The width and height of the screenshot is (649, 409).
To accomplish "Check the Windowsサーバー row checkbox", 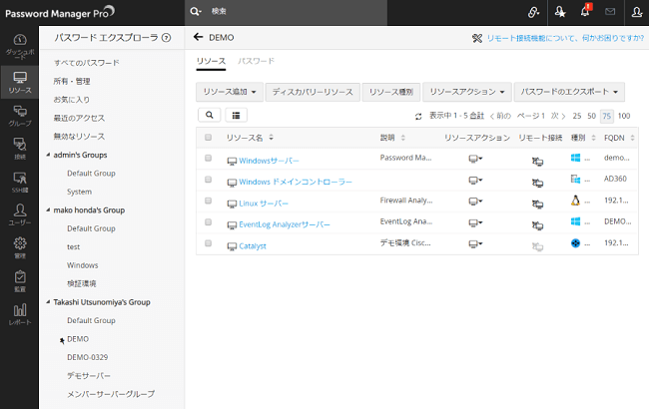I will tap(209, 159).
